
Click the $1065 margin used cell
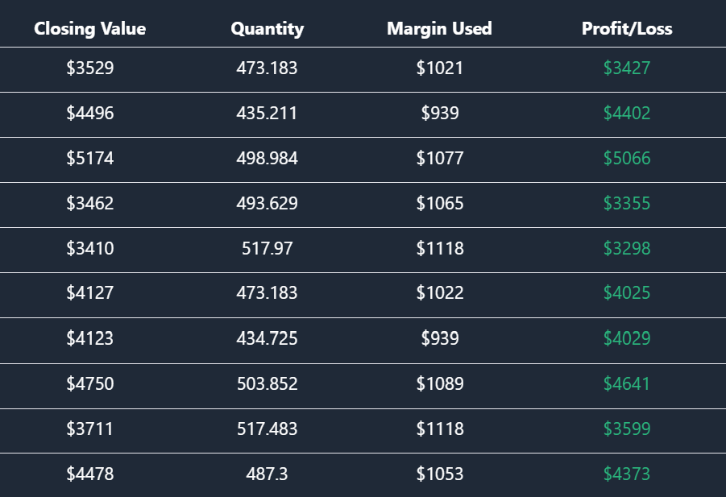[440, 204]
